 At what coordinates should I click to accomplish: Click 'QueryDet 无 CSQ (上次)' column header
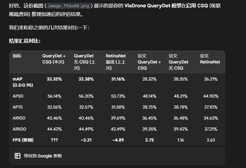click(84, 62)
